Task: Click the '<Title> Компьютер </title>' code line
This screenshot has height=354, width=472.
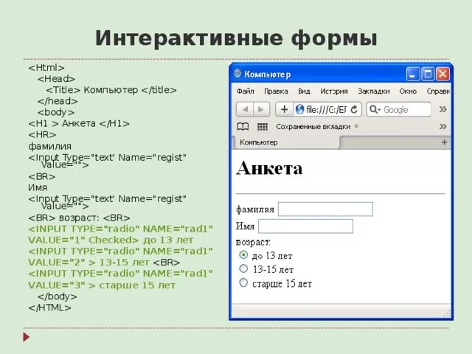Action: 111,90
